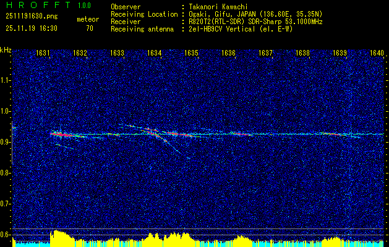Click the antenna 2el-HB9CV Vertical text
Image resolution: width=389 pixels, height=247 pixels.
(222, 29)
